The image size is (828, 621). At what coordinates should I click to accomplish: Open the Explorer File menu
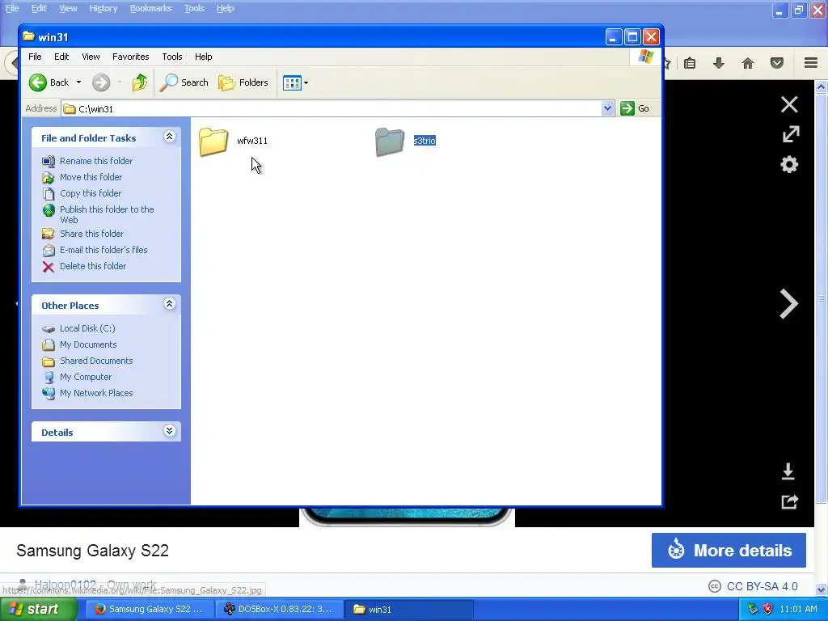point(35,57)
